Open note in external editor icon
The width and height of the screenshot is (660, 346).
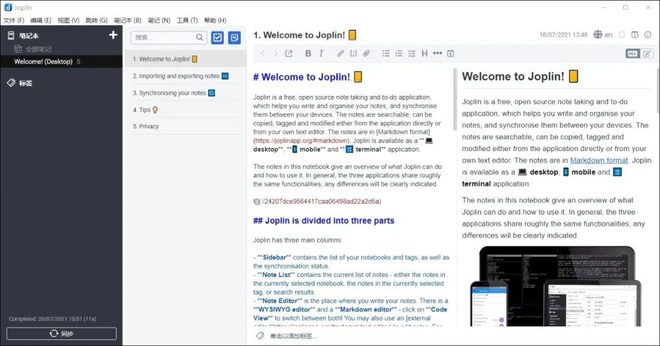pyautogui.click(x=289, y=54)
